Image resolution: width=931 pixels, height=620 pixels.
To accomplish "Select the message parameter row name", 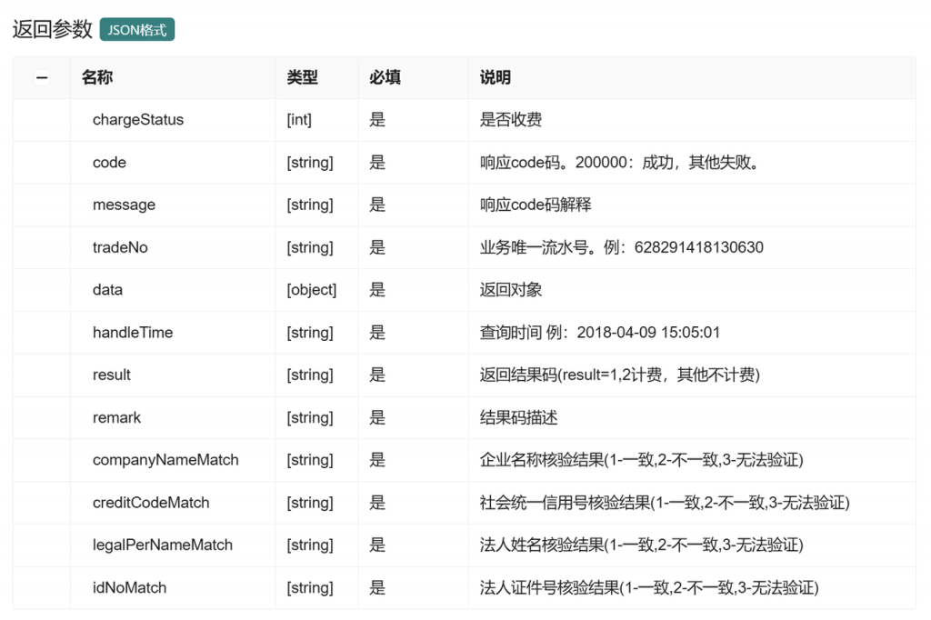I will [124, 205].
